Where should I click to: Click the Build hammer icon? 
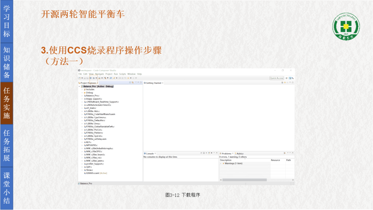105,78
